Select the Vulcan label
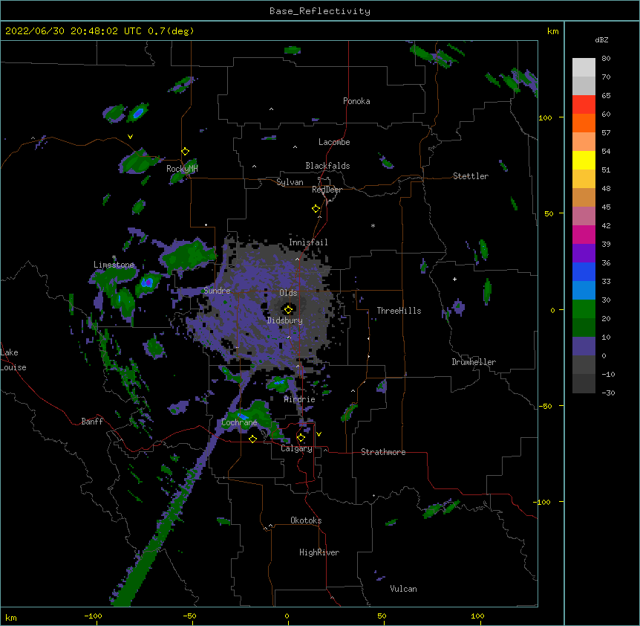The image size is (640, 626). point(403,589)
